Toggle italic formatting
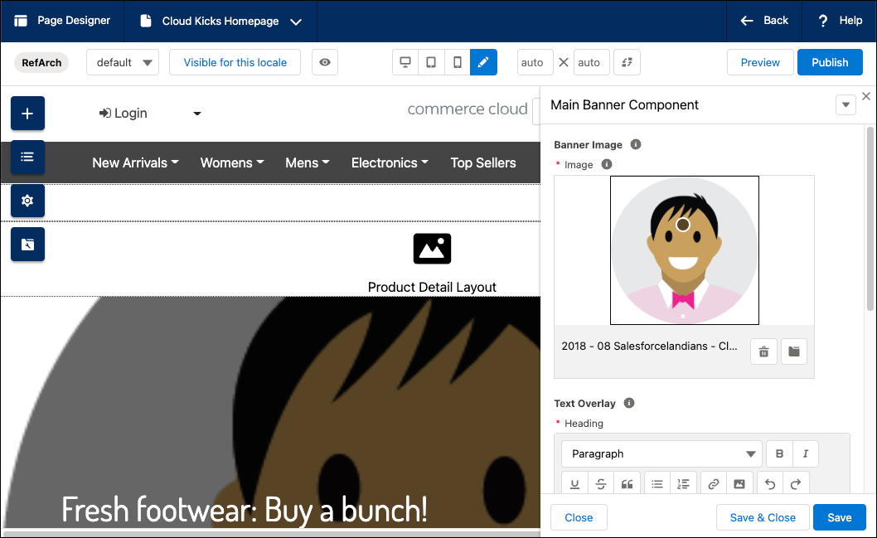Screen dimensions: 877x538 tap(806, 454)
